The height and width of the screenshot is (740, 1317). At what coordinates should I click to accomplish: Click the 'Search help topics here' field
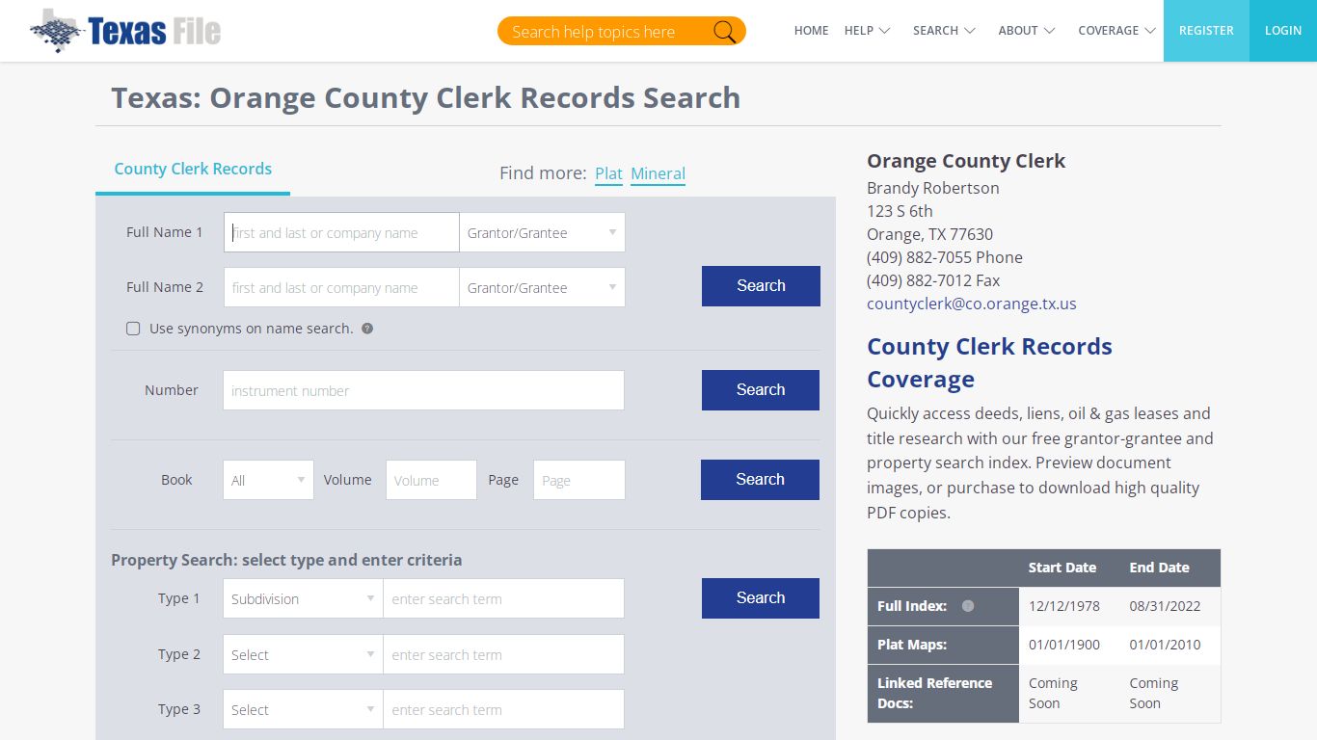pyautogui.click(x=607, y=32)
